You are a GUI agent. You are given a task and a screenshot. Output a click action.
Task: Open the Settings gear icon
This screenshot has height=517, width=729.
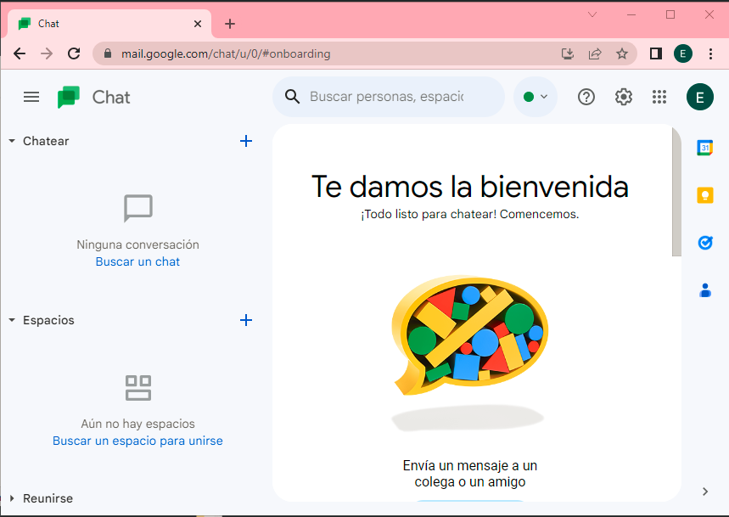(624, 97)
